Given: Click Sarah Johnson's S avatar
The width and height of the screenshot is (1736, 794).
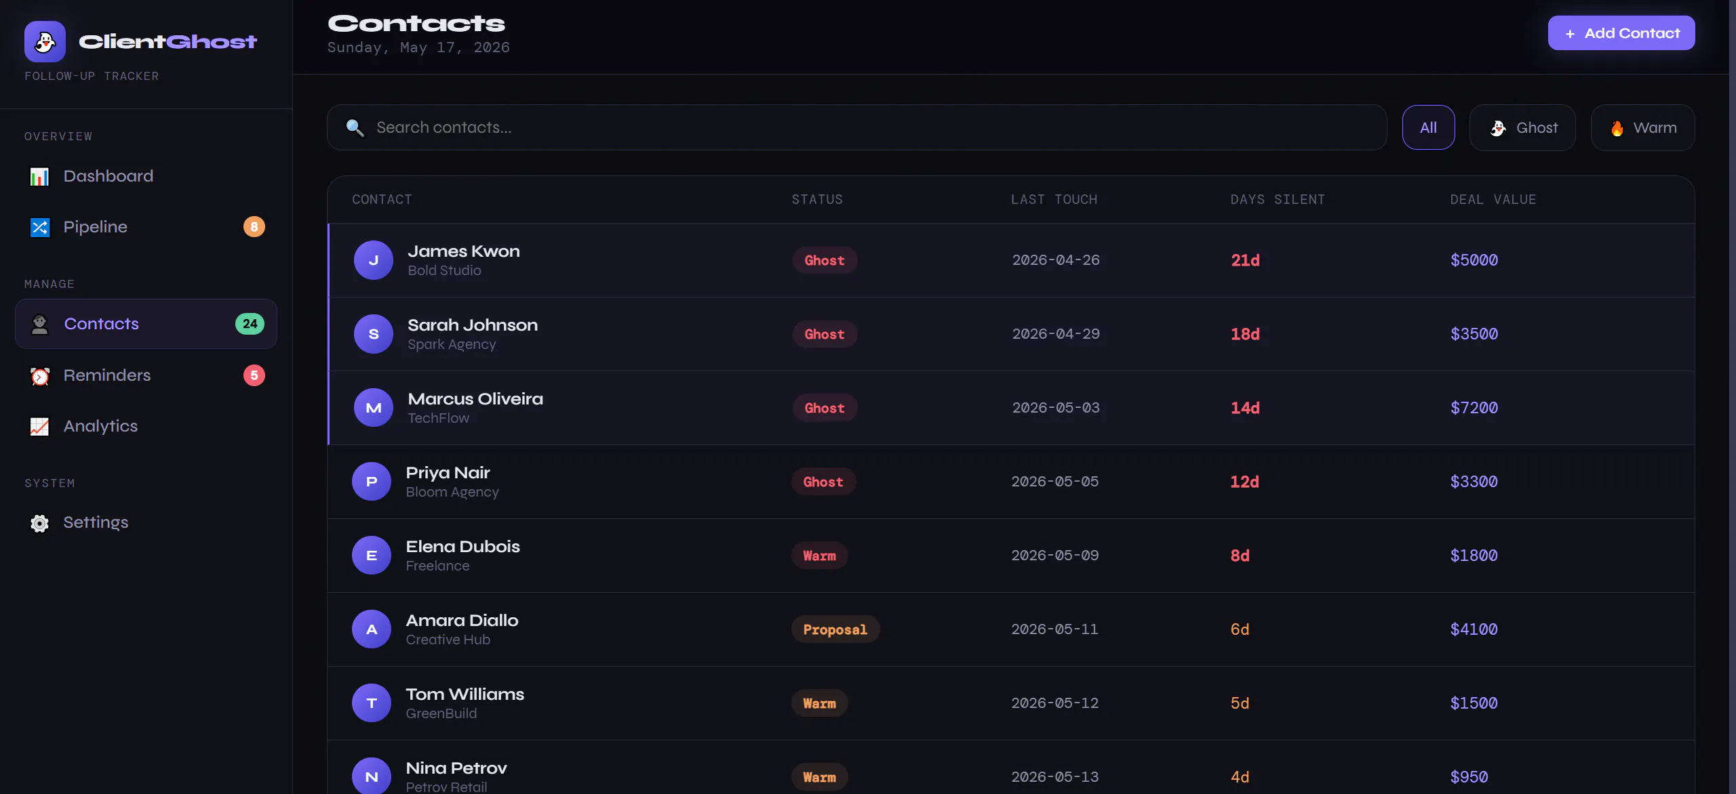Looking at the screenshot, I should point(373,334).
